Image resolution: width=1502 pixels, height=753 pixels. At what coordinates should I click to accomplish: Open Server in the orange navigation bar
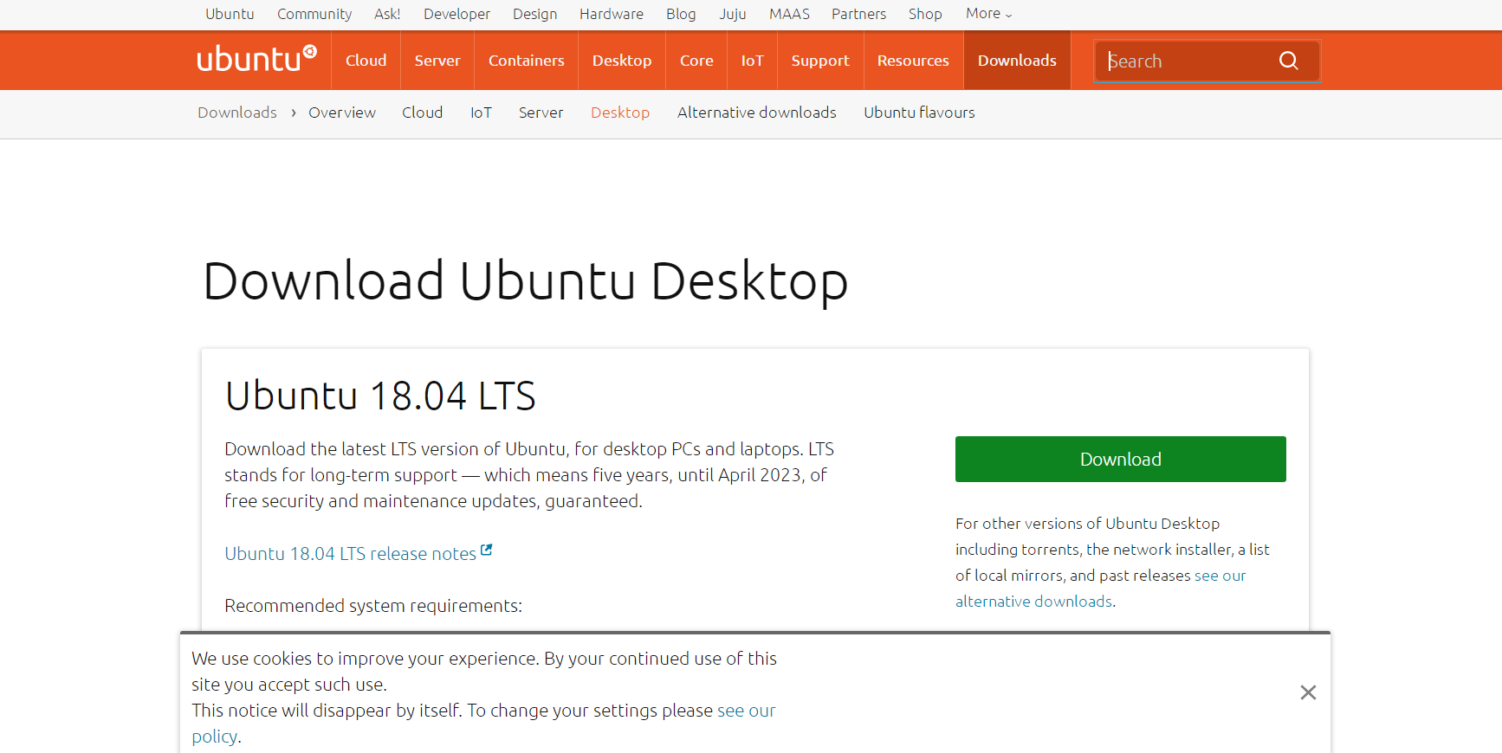[437, 61]
